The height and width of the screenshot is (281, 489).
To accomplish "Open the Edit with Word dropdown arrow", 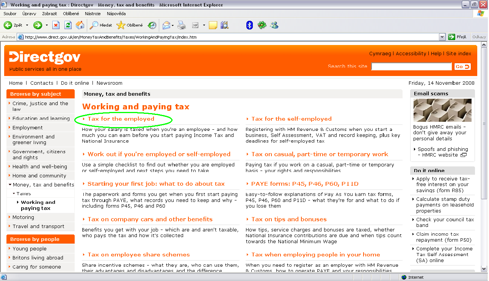I will 204,25.
